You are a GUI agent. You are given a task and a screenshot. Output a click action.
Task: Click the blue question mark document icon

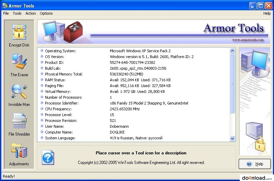48,157
